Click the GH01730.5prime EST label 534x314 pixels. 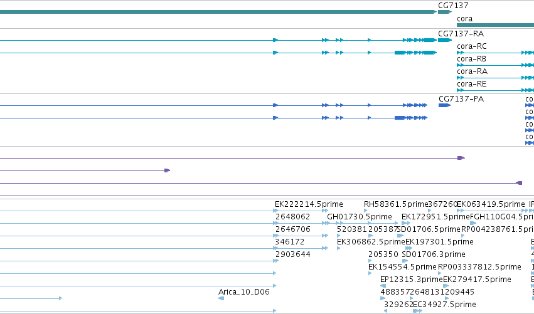pyautogui.click(x=360, y=217)
